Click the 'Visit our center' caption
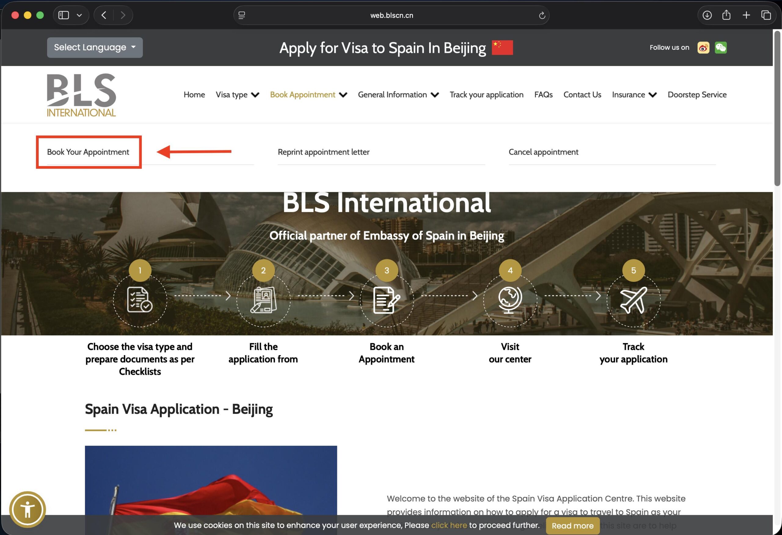This screenshot has width=782, height=535. point(510,353)
